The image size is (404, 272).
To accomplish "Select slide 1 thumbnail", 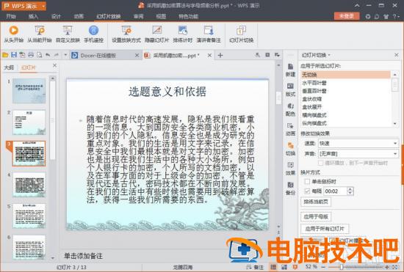I will pos(29,91).
